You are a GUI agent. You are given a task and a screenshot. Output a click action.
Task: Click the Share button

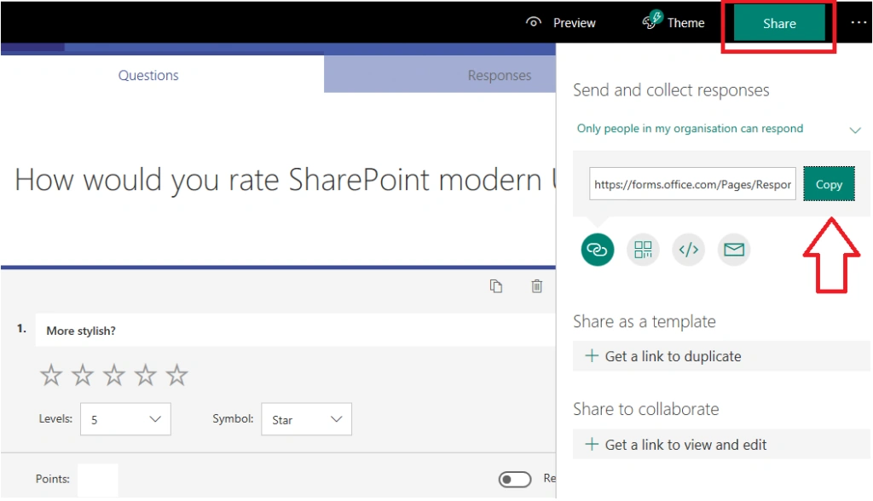(x=779, y=23)
